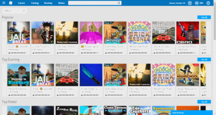Open the Chat & Party bar
The height and width of the screenshot is (115, 216).
click(x=192, y=113)
